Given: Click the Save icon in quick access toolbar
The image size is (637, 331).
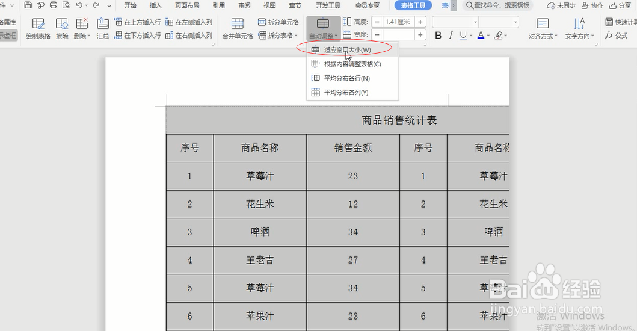Looking at the screenshot, I should pos(28,5).
